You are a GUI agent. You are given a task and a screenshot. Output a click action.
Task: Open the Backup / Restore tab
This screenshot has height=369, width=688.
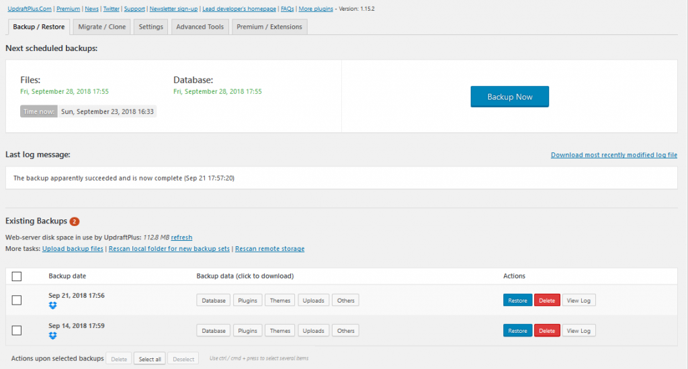click(x=38, y=27)
